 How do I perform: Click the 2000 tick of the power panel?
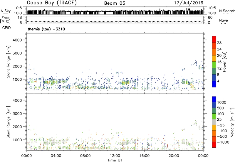(17, 66)
